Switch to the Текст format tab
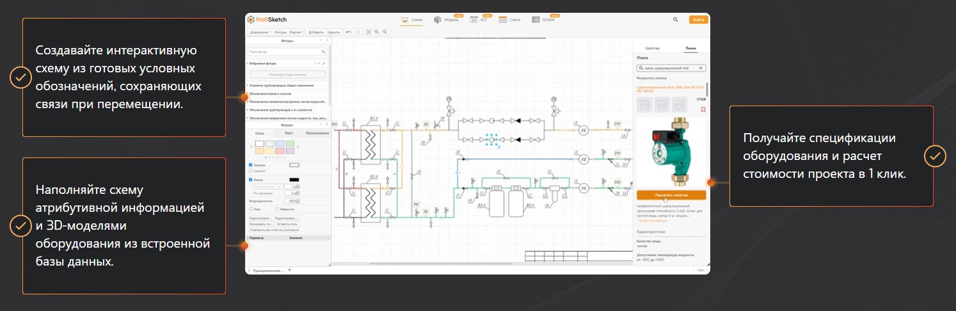This screenshot has height=311, width=956. coord(288,133)
